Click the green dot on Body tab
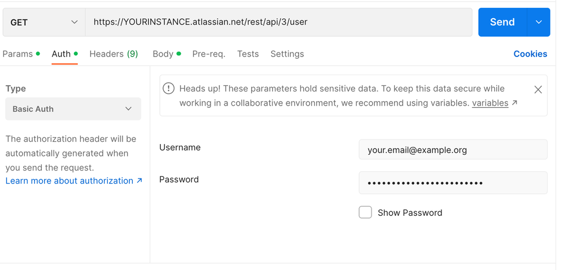564x270 pixels. click(179, 54)
